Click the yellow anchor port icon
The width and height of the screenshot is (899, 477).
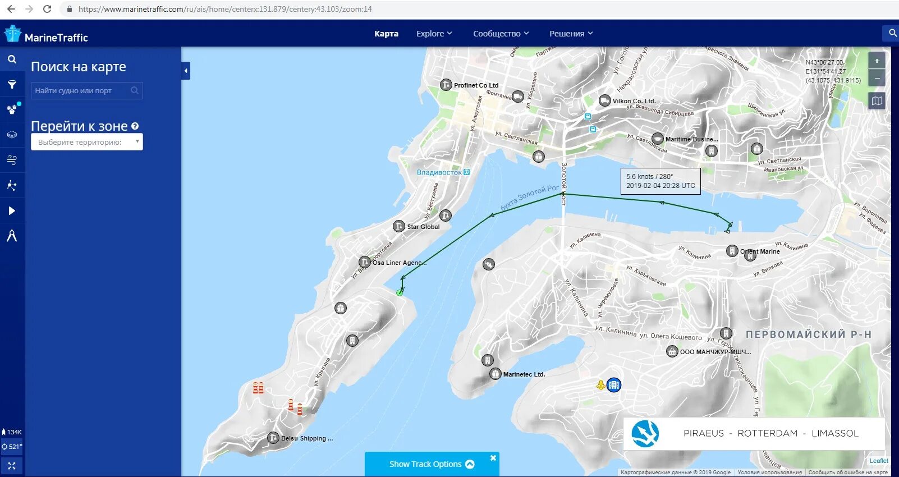click(x=600, y=385)
